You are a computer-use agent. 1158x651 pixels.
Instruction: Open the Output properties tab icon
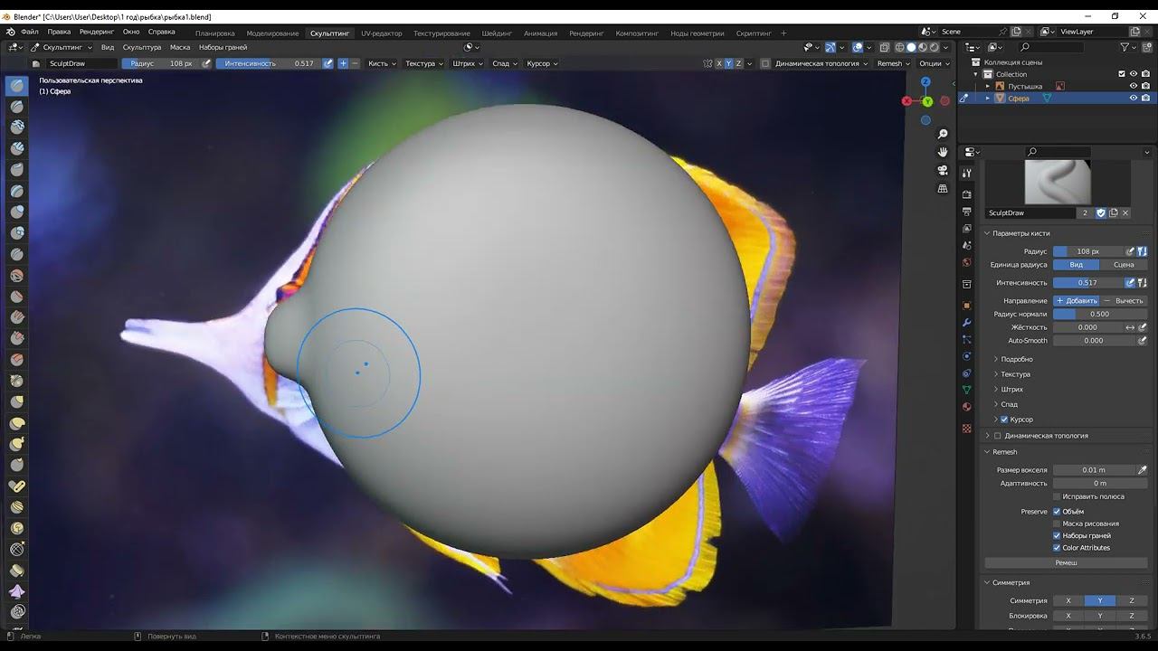pyautogui.click(x=967, y=212)
